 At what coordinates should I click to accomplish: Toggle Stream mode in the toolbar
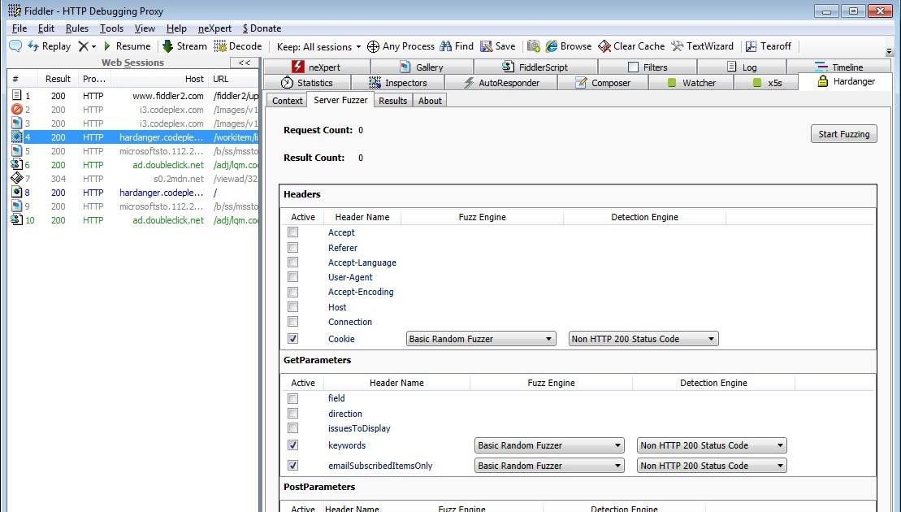[184, 46]
